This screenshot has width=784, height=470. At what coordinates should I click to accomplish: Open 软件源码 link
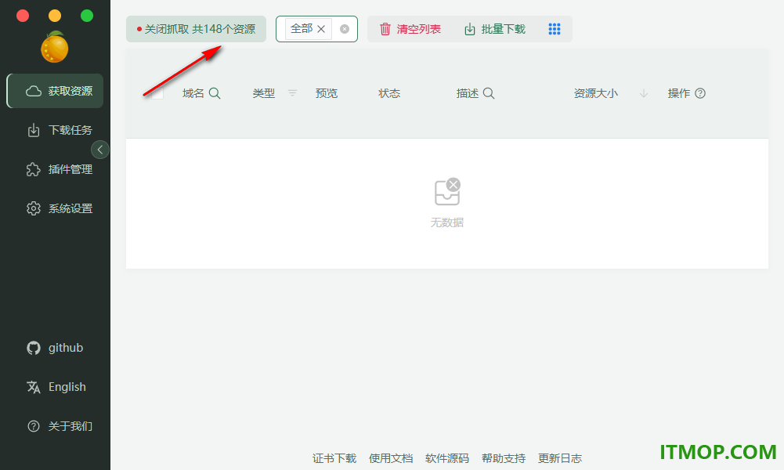click(447, 458)
